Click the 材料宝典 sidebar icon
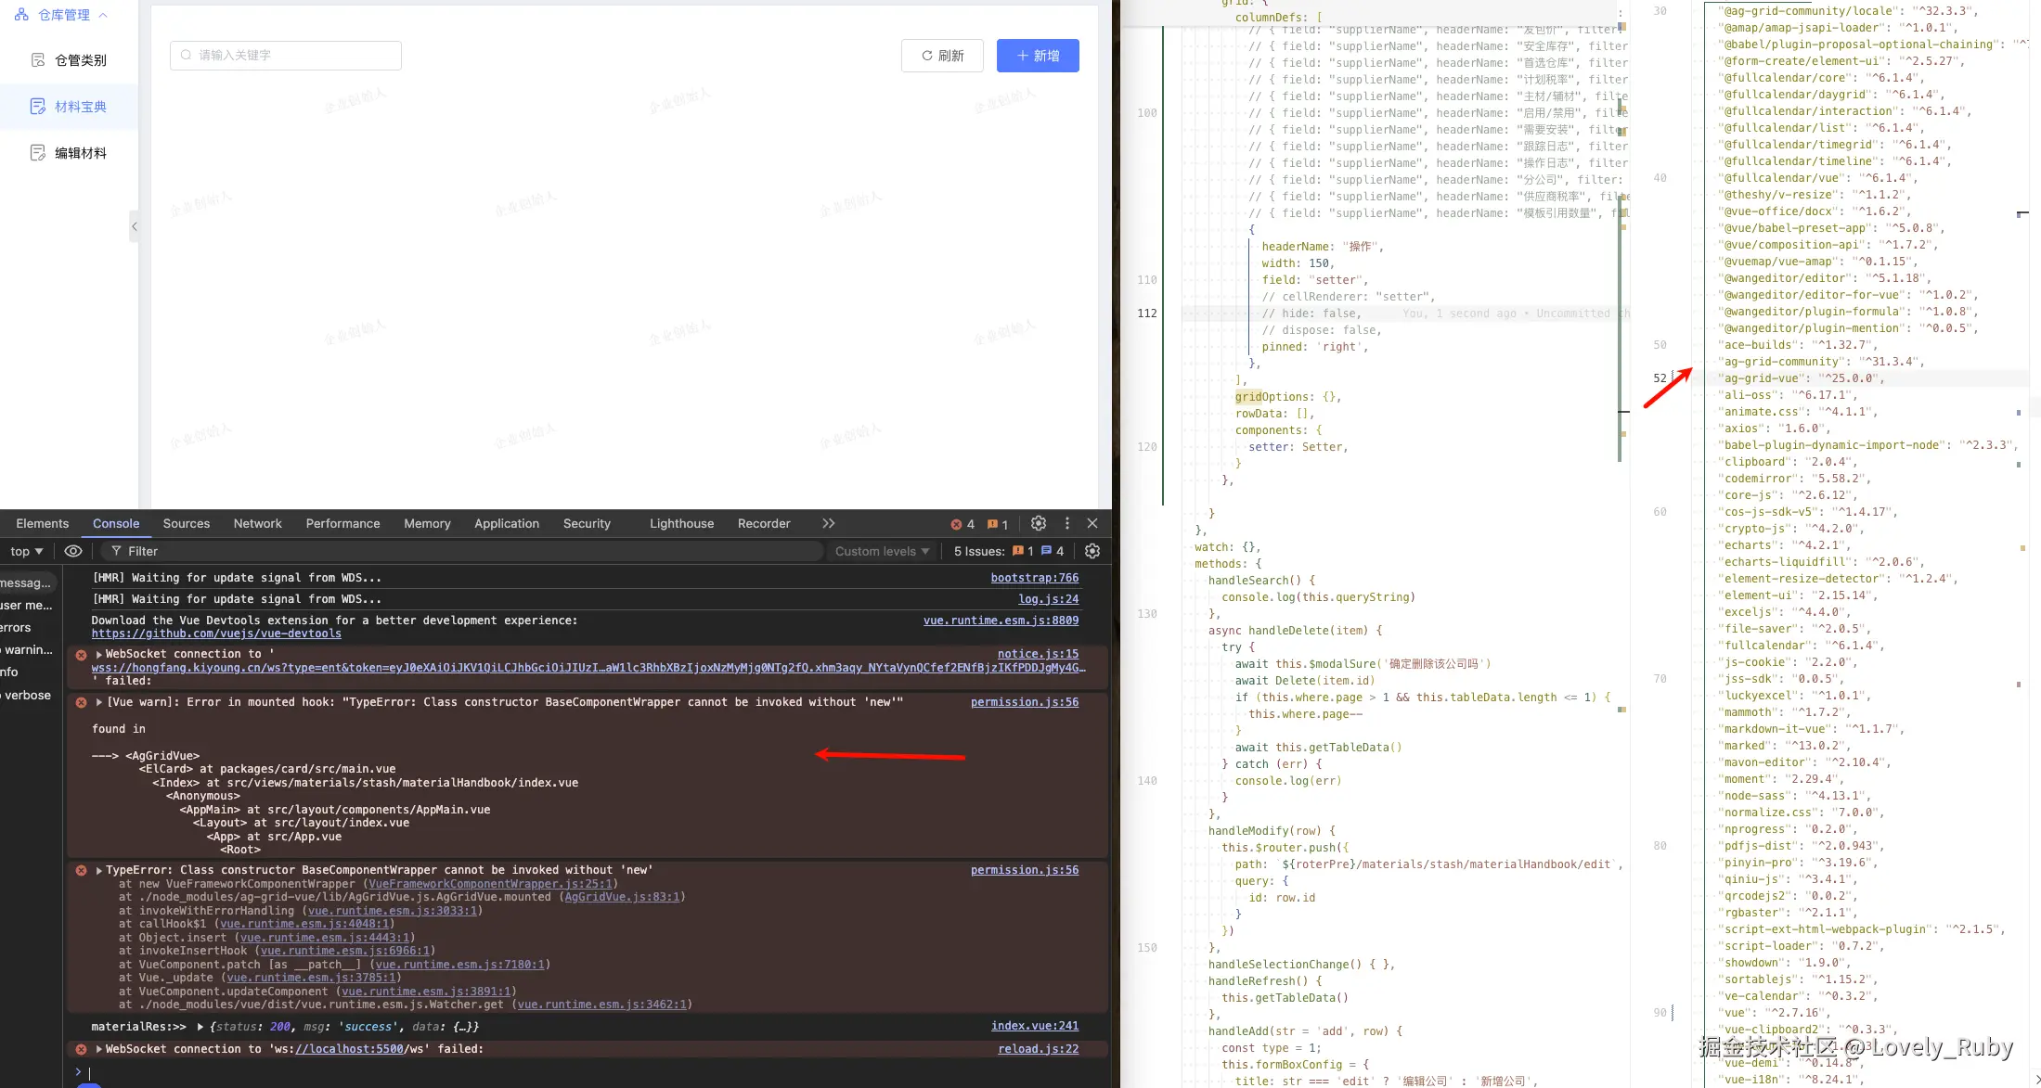 [38, 107]
